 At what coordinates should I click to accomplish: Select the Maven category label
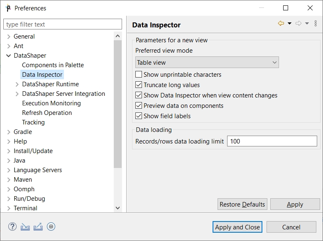pyautogui.click(x=23, y=180)
